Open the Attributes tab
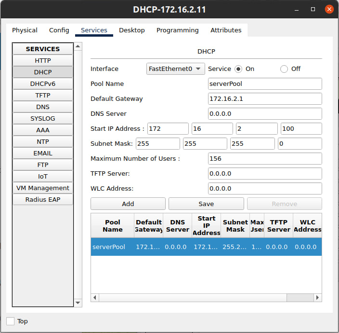The width and height of the screenshot is (339, 333). point(226,30)
